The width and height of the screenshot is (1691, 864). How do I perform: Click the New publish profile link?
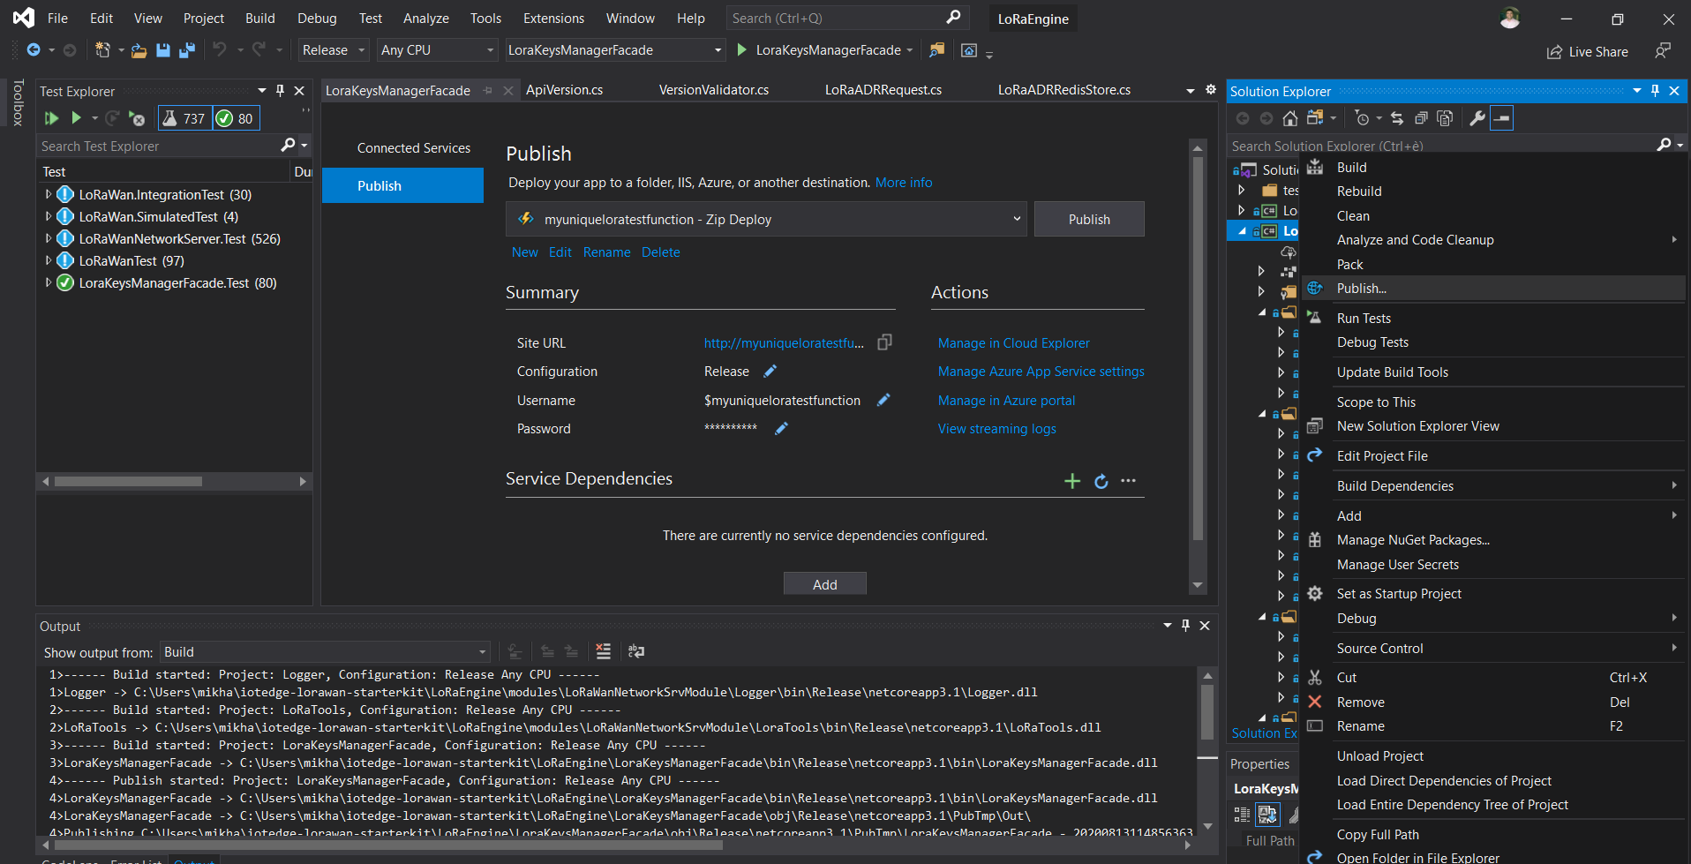(x=524, y=252)
